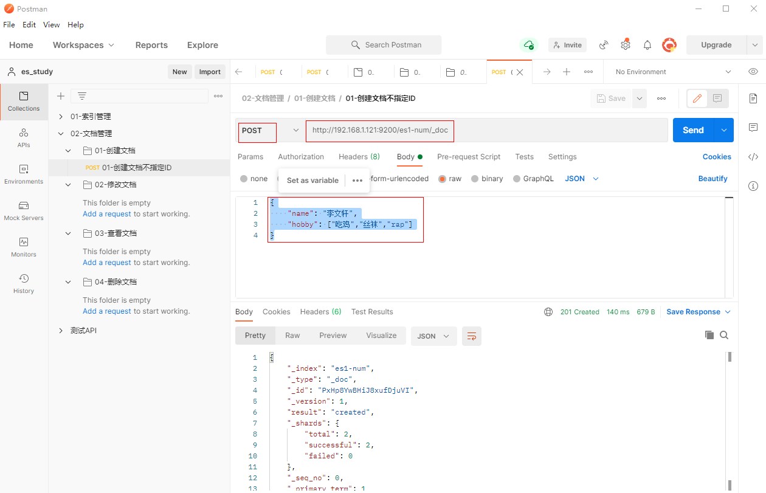Open the Raw response view tab
The image size is (766, 493).
[x=292, y=336]
